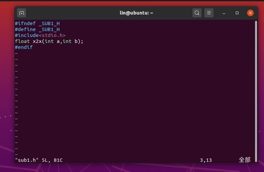Open the terminal search icon

(197, 13)
